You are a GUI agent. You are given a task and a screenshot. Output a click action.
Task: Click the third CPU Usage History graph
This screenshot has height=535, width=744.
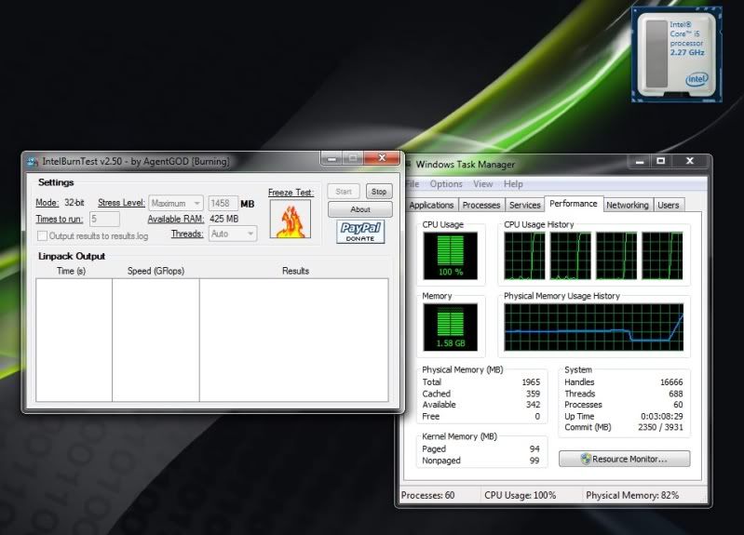click(x=615, y=256)
